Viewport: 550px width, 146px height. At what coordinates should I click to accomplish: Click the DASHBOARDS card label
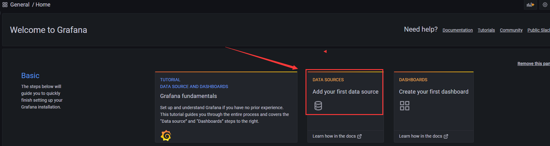tap(413, 80)
